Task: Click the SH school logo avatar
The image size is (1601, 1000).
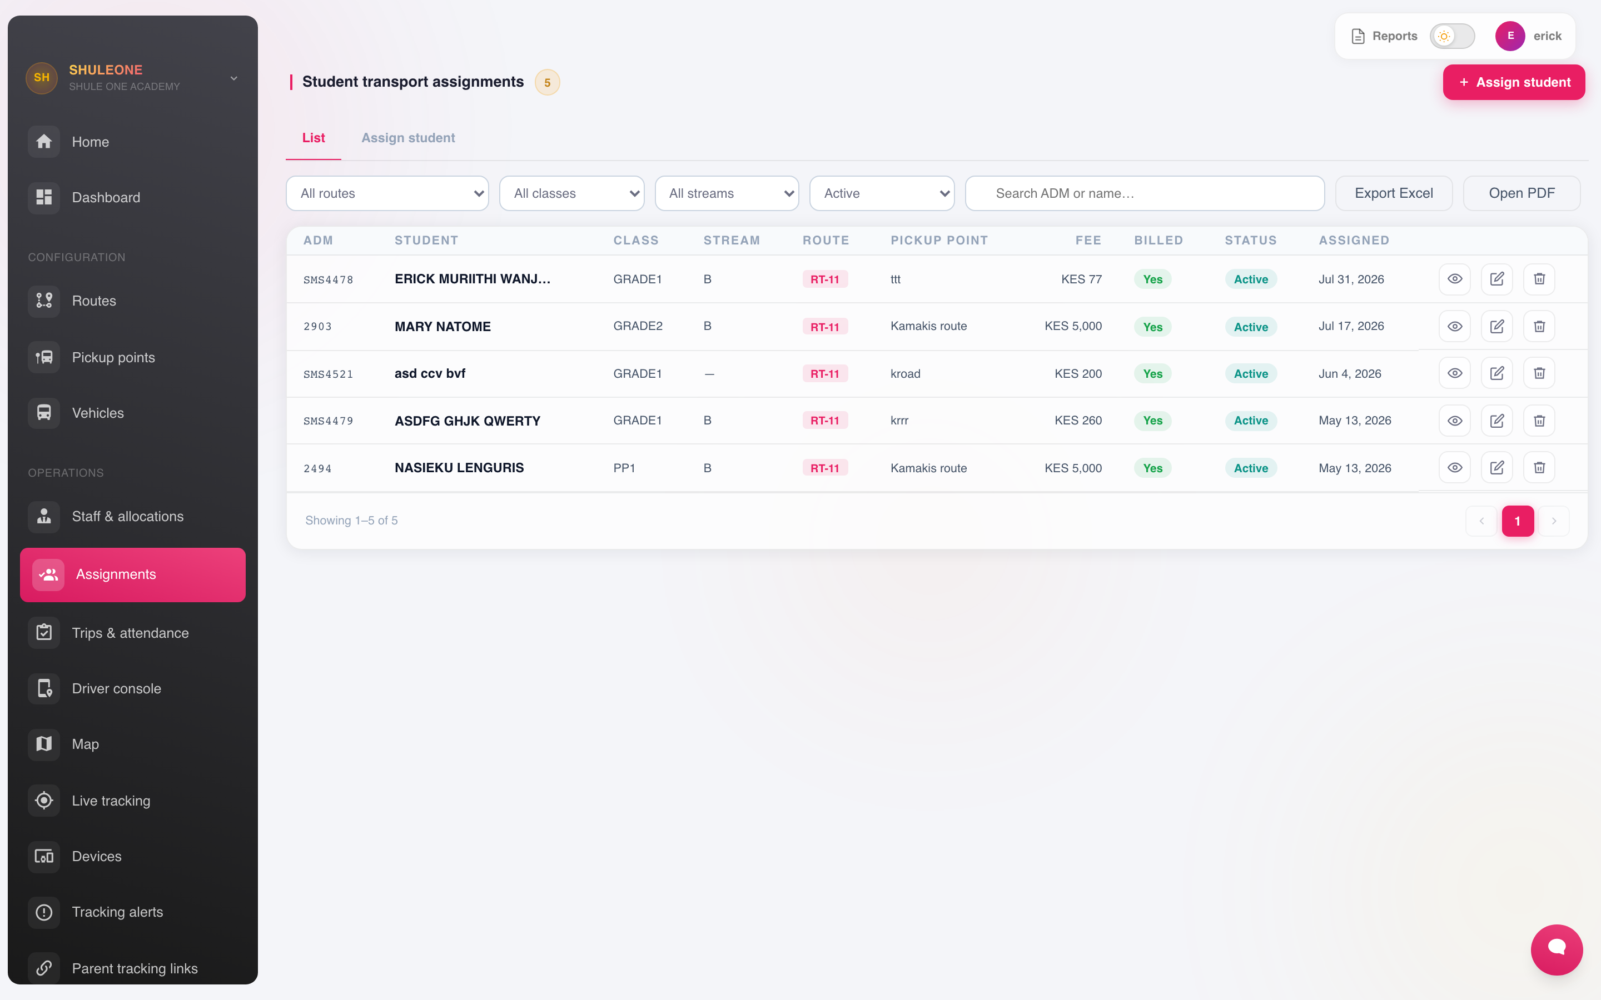Action: pyautogui.click(x=42, y=78)
